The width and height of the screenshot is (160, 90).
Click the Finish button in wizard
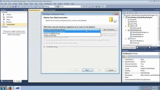[x=99, y=70]
